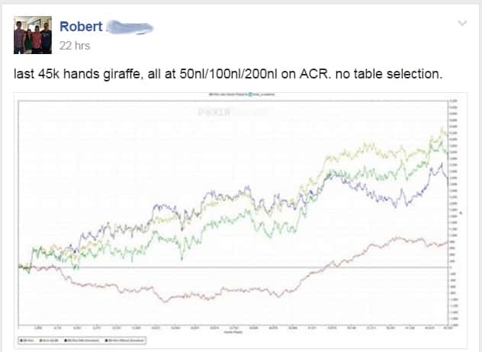This screenshot has height=352, width=482.
Task: Click the small player icon in chart title
Action: (250, 94)
